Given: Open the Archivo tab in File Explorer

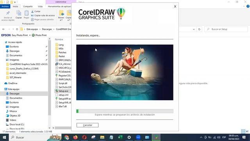Looking at the screenshot, I should coord(5,6).
